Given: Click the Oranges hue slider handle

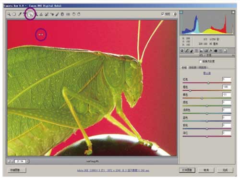Looking at the screenshot, I should point(190,91).
